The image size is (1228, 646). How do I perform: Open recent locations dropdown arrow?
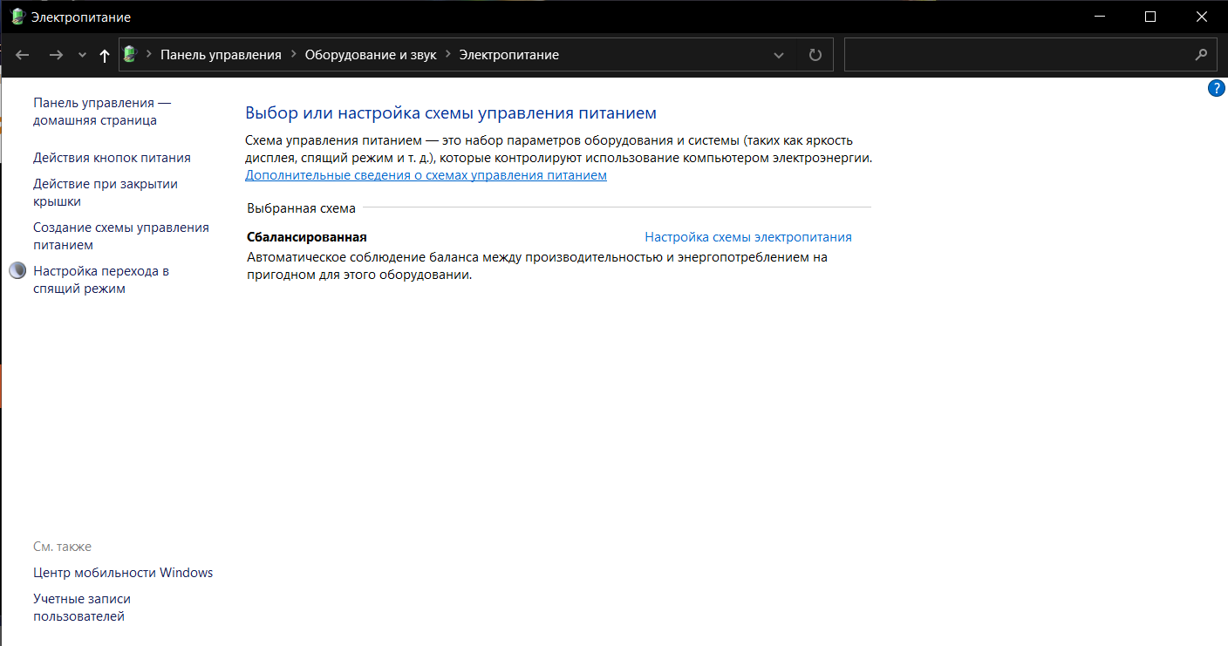(82, 55)
